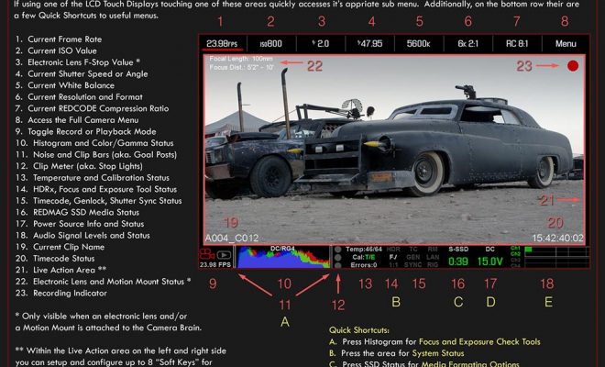Tap the 5600K white balance field

[x=418, y=44]
